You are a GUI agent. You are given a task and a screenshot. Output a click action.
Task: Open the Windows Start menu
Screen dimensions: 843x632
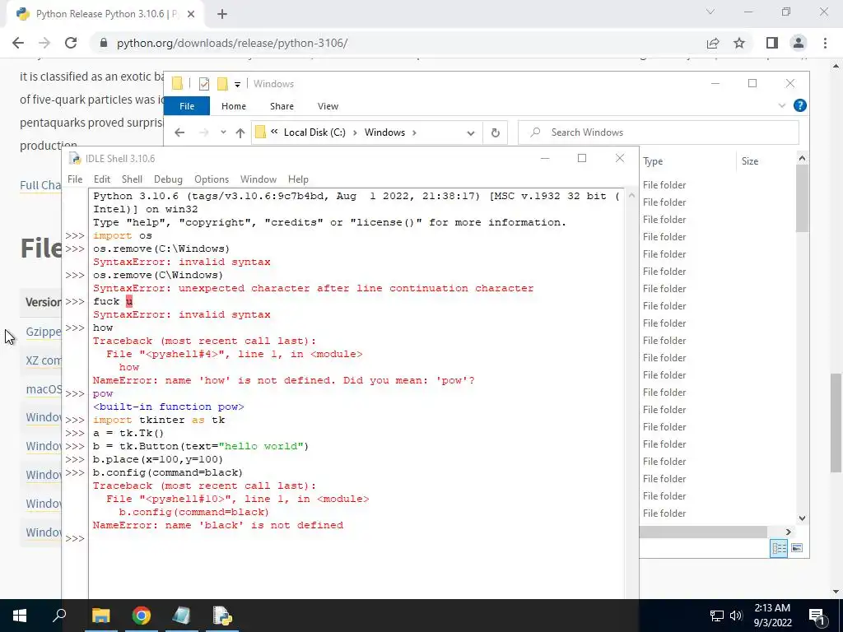click(20, 616)
